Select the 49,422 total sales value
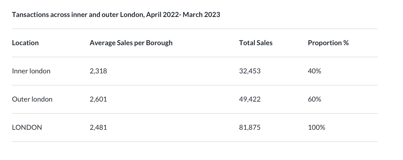 tap(250, 99)
